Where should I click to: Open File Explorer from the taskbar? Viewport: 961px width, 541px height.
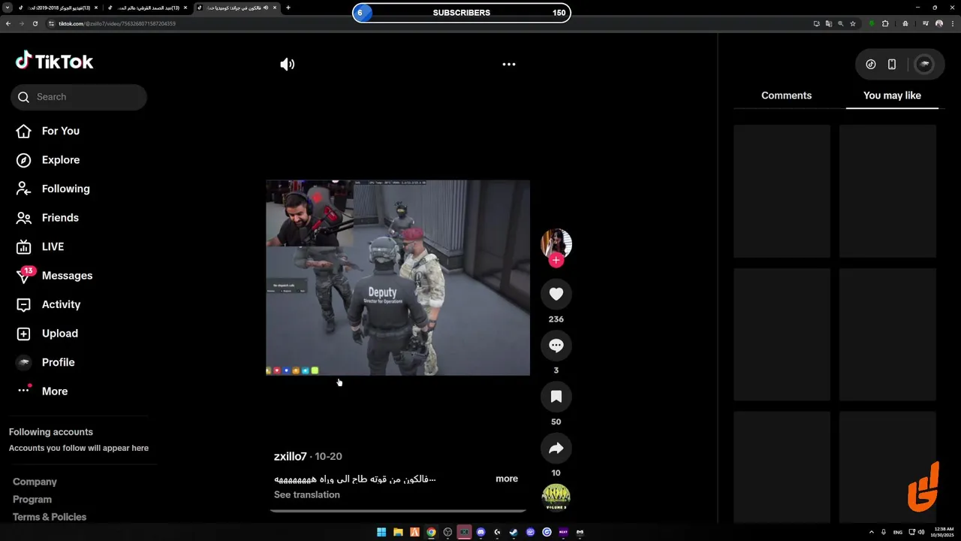pos(398,532)
